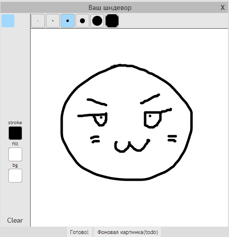229x237 pixels.
Task: Click the Ваш шидевор title bar
Action: (110, 7)
